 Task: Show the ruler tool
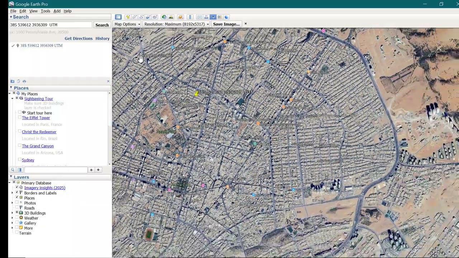point(190,17)
